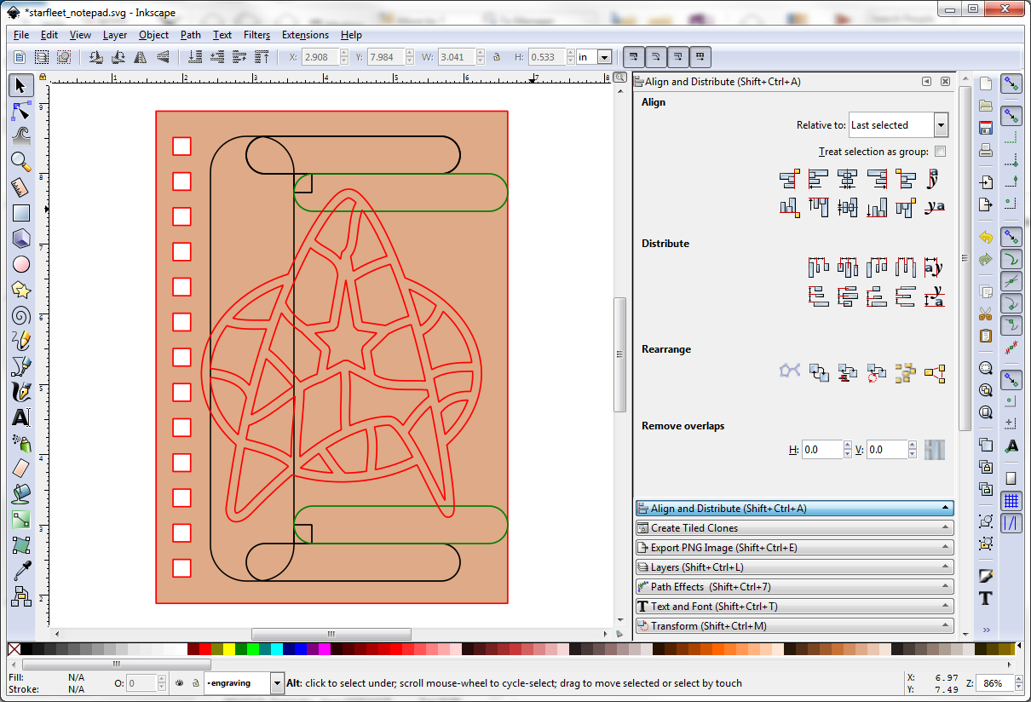Toggle the top enable snapping button

[1011, 84]
